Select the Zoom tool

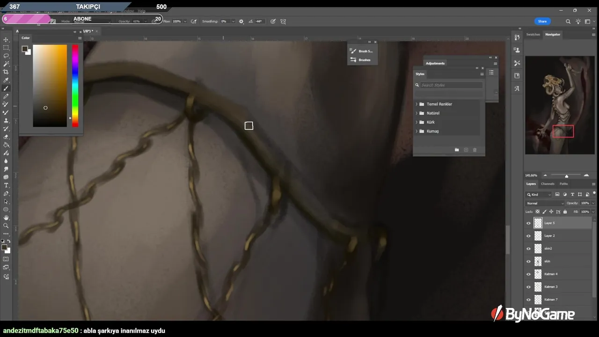pyautogui.click(x=6, y=226)
